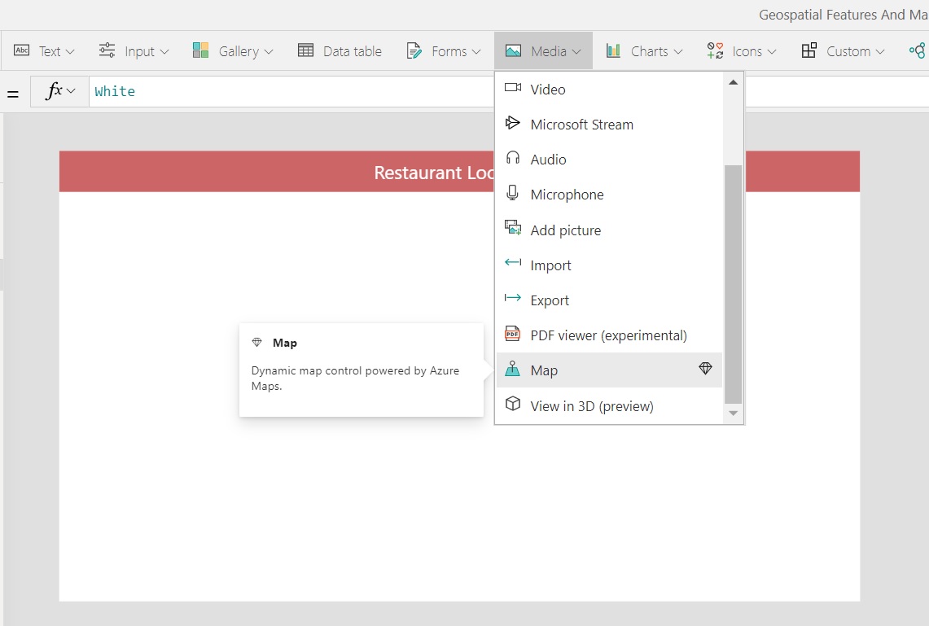Screen dimensions: 929x626
Task: Open the Input dropdown menu
Action: point(134,51)
